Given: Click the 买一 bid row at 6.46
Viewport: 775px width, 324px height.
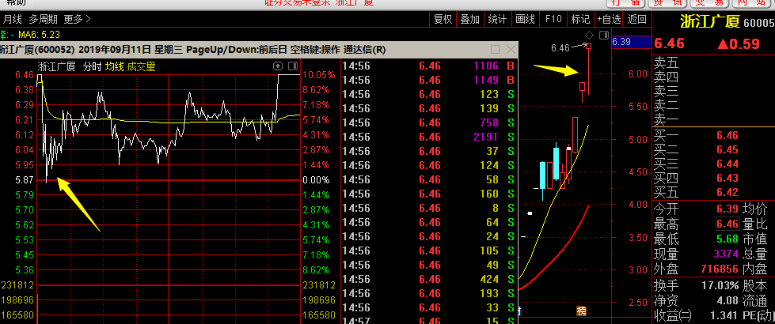Looking at the screenshot, I should (x=714, y=136).
